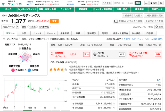Click the 100株単位 tag
The width and height of the screenshot is (165, 111).
[44, 27]
